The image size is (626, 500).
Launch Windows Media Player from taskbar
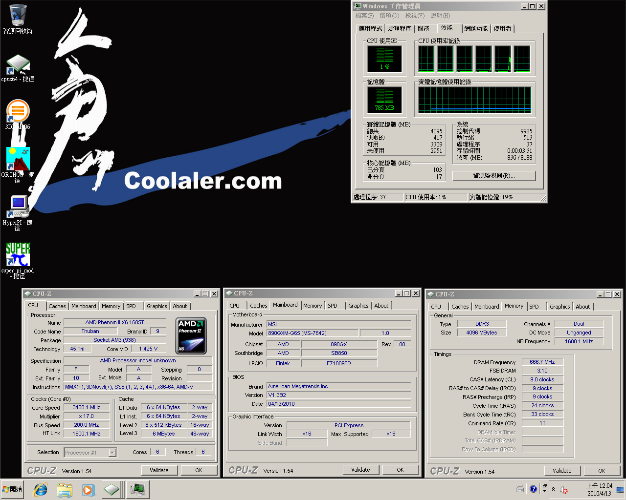pos(88,489)
